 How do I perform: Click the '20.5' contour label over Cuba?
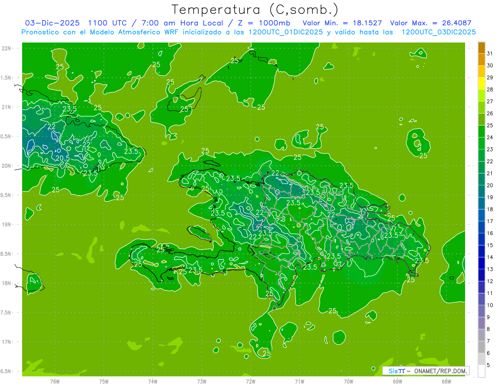[x=62, y=158]
